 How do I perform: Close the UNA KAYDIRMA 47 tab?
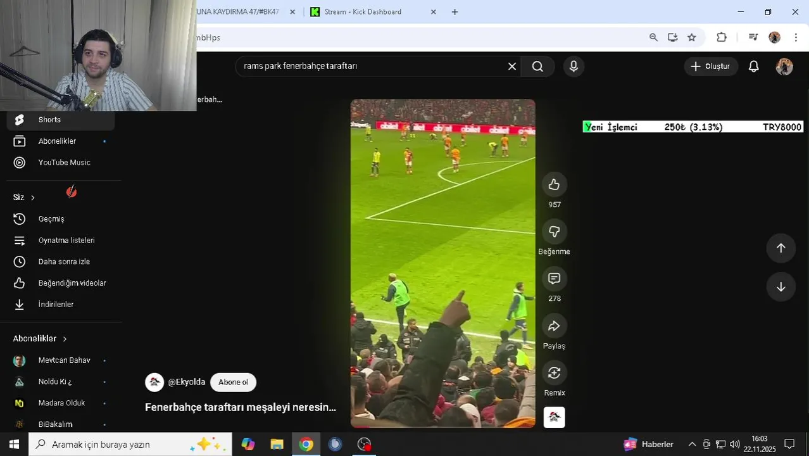tap(292, 12)
